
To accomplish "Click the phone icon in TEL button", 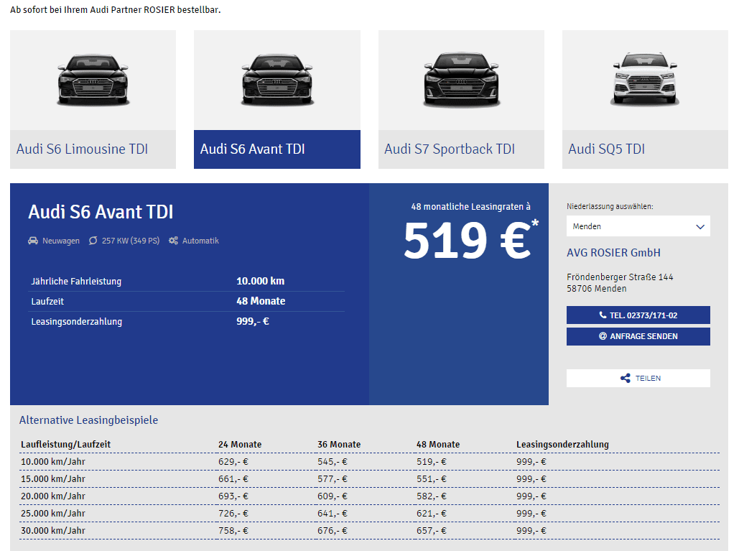I will click(603, 315).
